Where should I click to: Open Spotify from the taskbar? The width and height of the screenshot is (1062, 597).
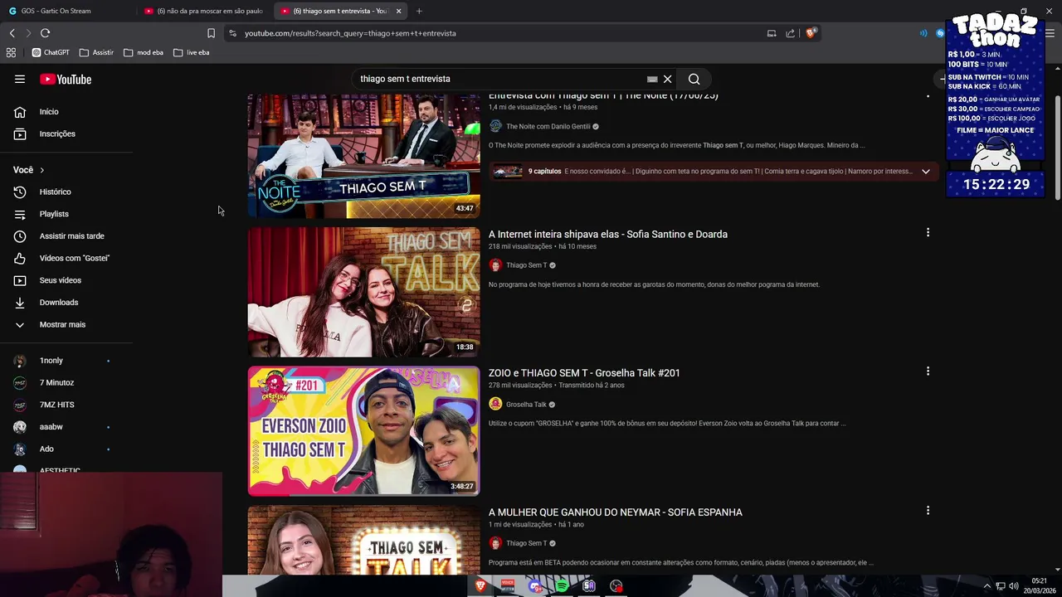coord(562,586)
